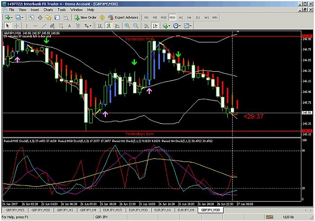Screen dimensions: 315x221
Task: Switch to the EURJPY,H4 chart tab
Action: [186, 210]
